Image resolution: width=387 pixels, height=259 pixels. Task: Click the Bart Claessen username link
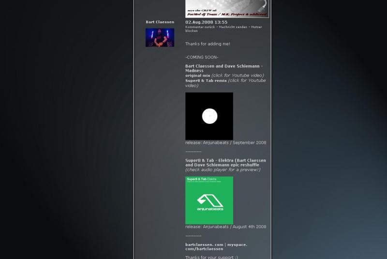[x=160, y=22]
